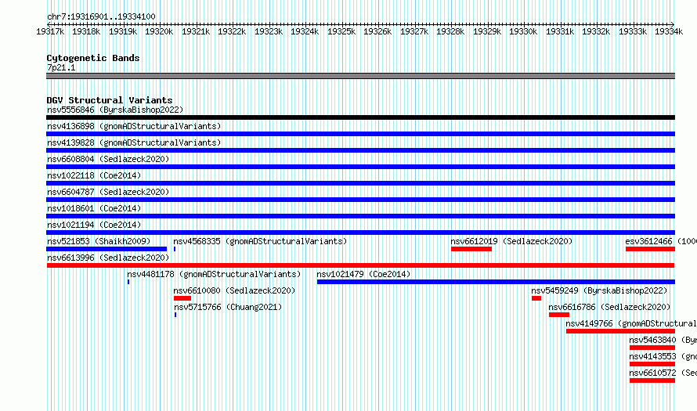Select the nsv6610572 variant label
The image size is (697, 411).
(x=663, y=373)
